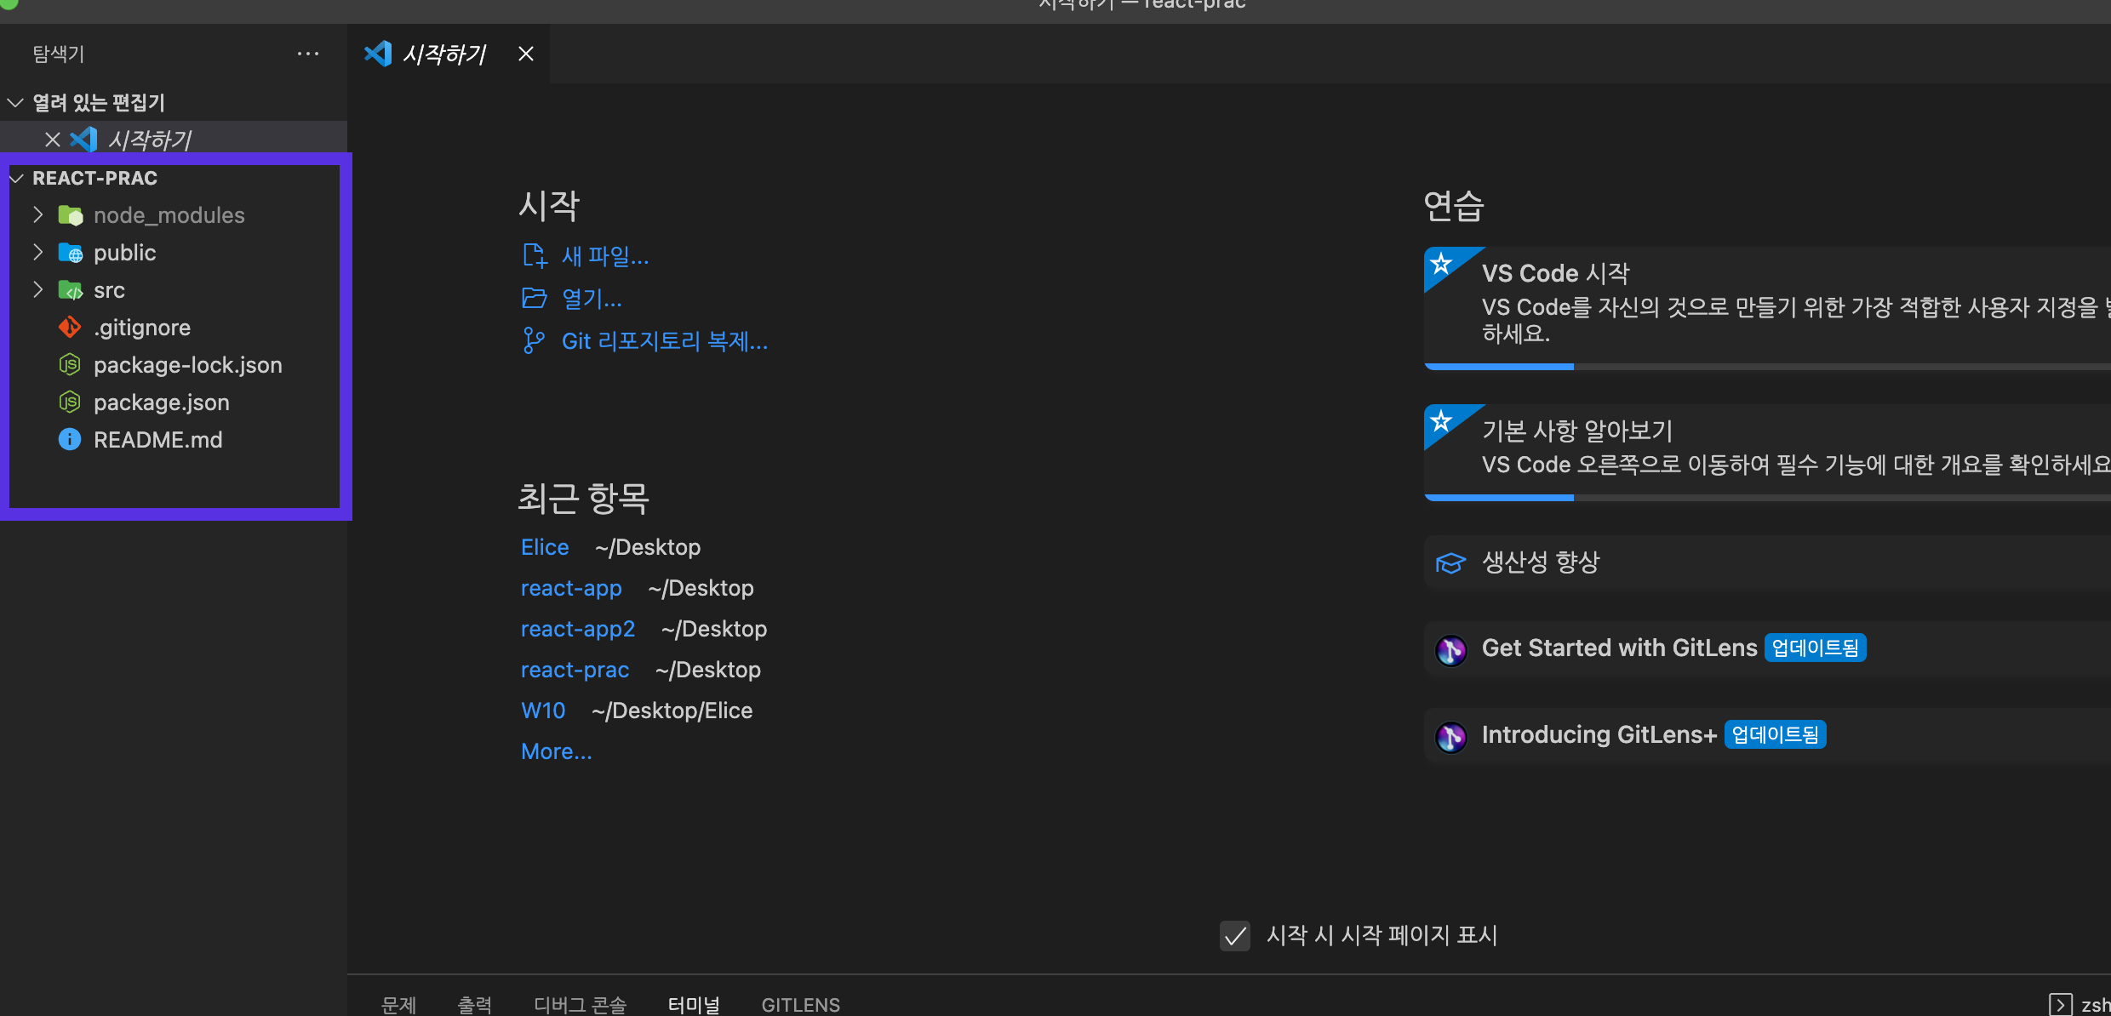This screenshot has height=1016, width=2111.
Task: Open the VS Code 시작 walkthrough card
Action: [x=1767, y=308]
